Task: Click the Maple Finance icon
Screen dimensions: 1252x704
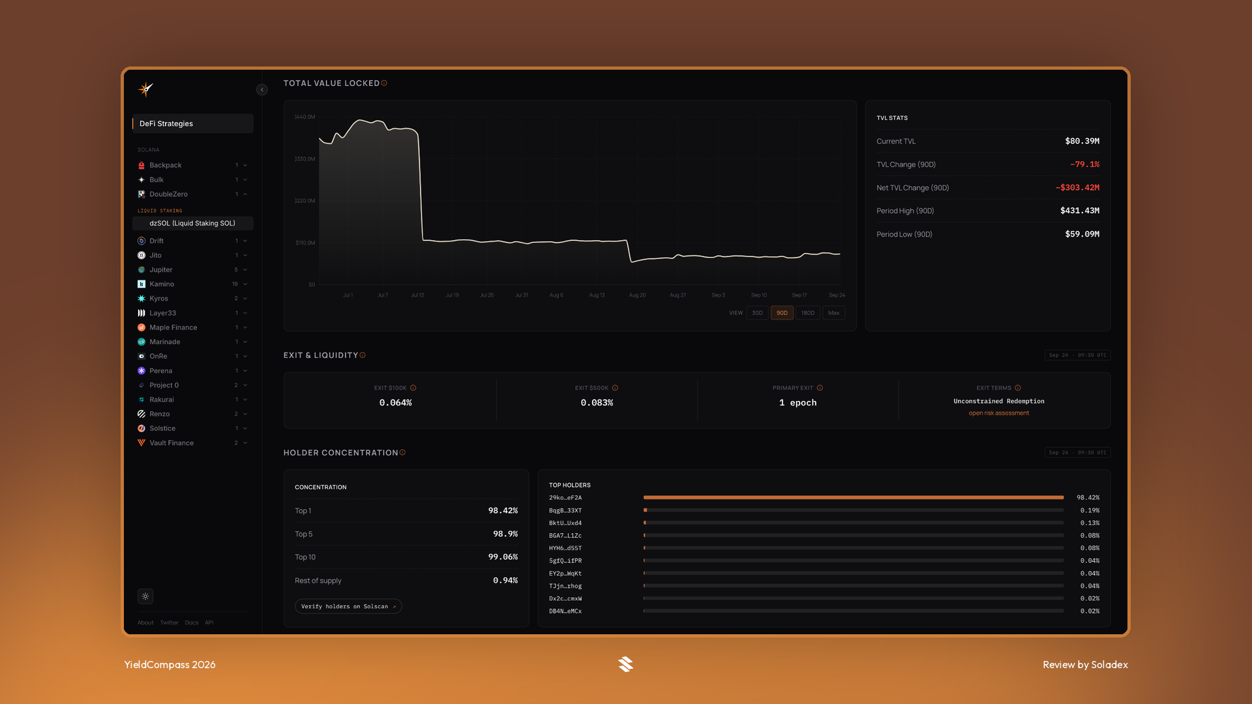Action: (x=142, y=328)
